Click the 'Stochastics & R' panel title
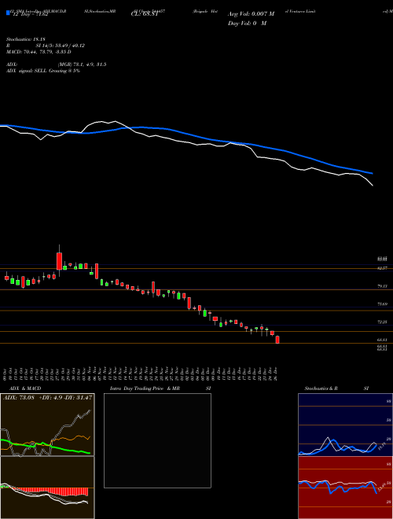This screenshot has width=393, height=519. tap(321, 388)
